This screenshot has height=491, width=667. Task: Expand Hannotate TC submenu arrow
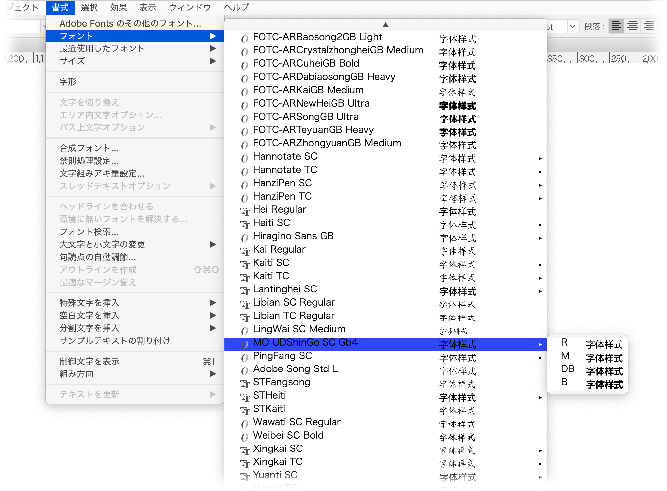[x=540, y=172]
